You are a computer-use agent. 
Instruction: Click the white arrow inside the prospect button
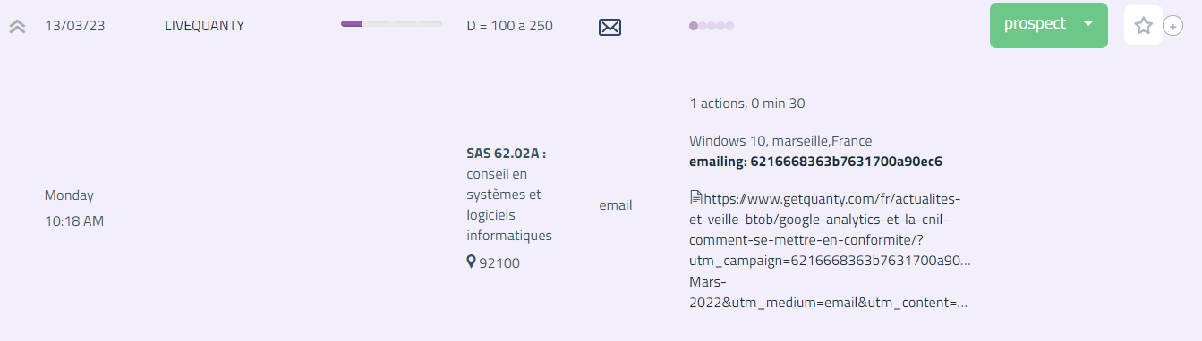1088,24
